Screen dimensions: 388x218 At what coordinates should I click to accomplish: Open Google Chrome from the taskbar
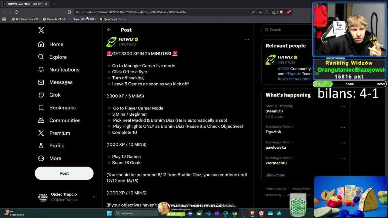tap(235, 213)
